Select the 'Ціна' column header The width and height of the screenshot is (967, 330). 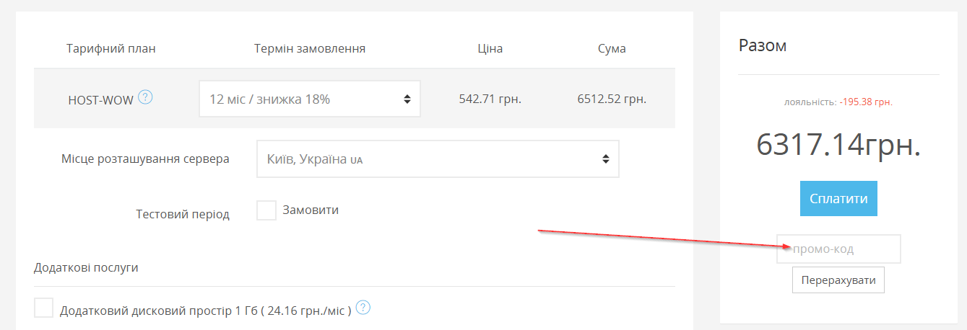pyautogui.click(x=490, y=49)
